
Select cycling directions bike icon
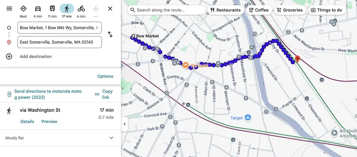(81, 8)
